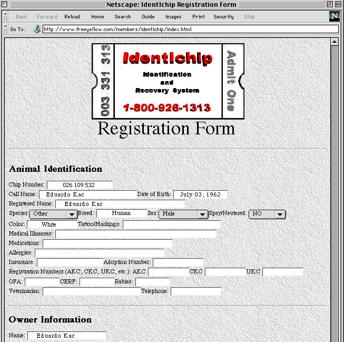Click the Adoption Number field

coord(178,262)
